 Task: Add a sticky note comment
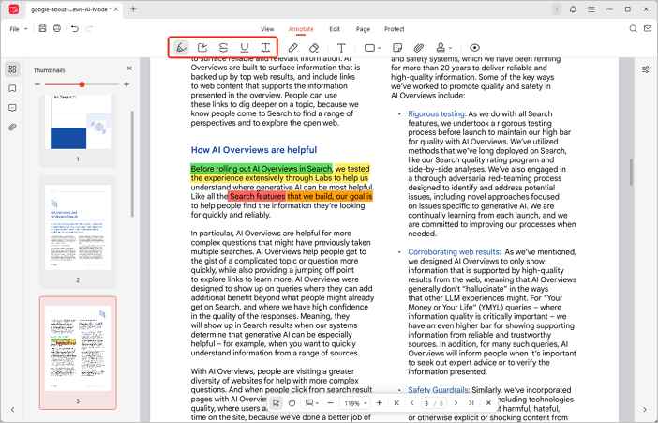coord(397,48)
